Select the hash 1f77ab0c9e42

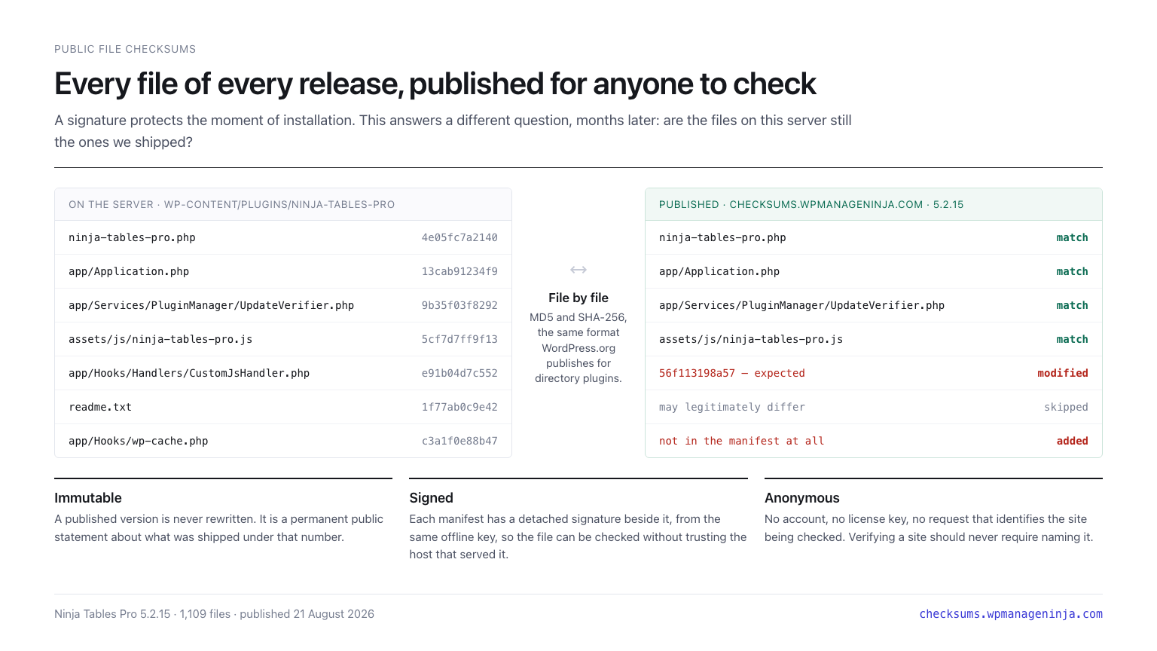459,407
